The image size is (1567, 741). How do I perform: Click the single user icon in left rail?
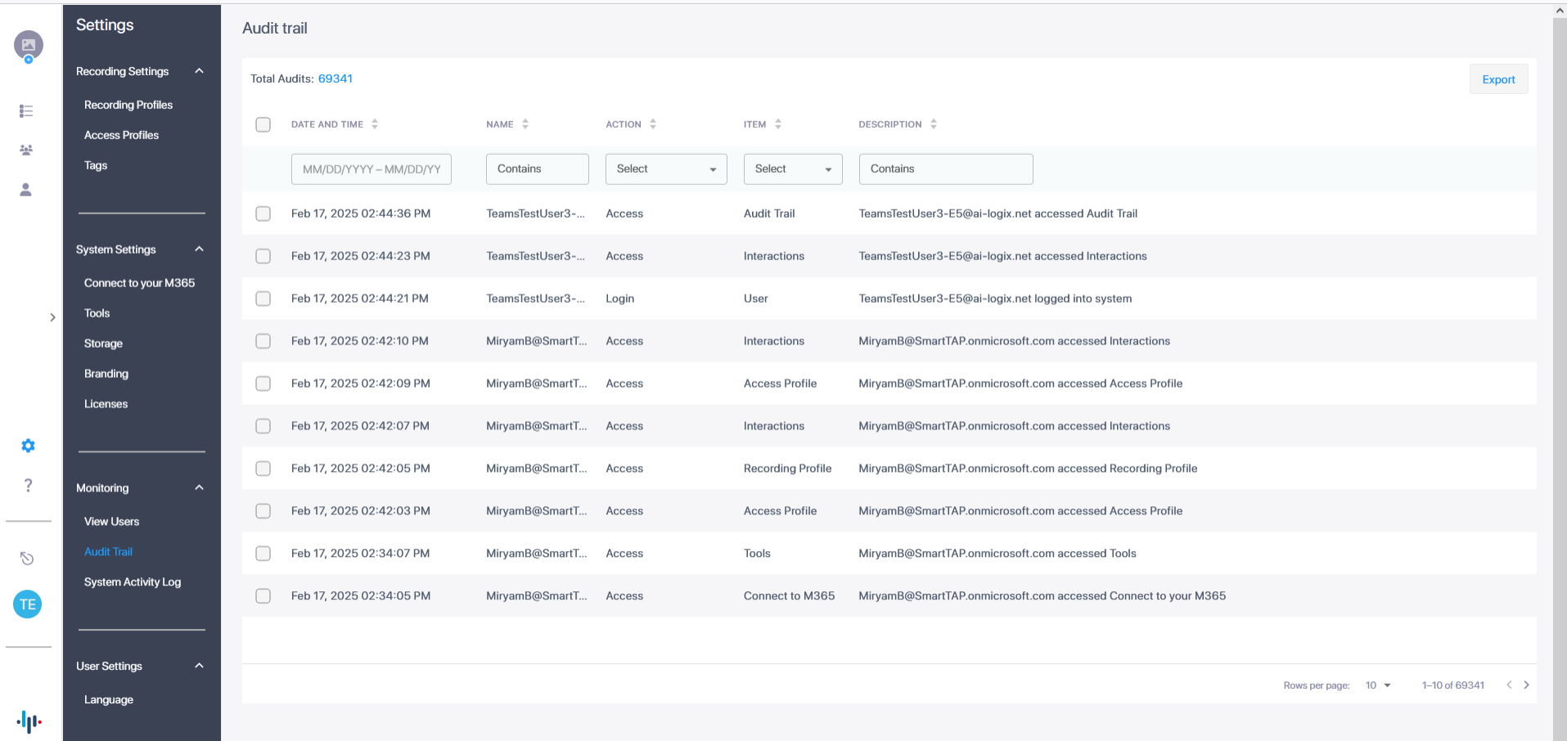pyautogui.click(x=26, y=190)
